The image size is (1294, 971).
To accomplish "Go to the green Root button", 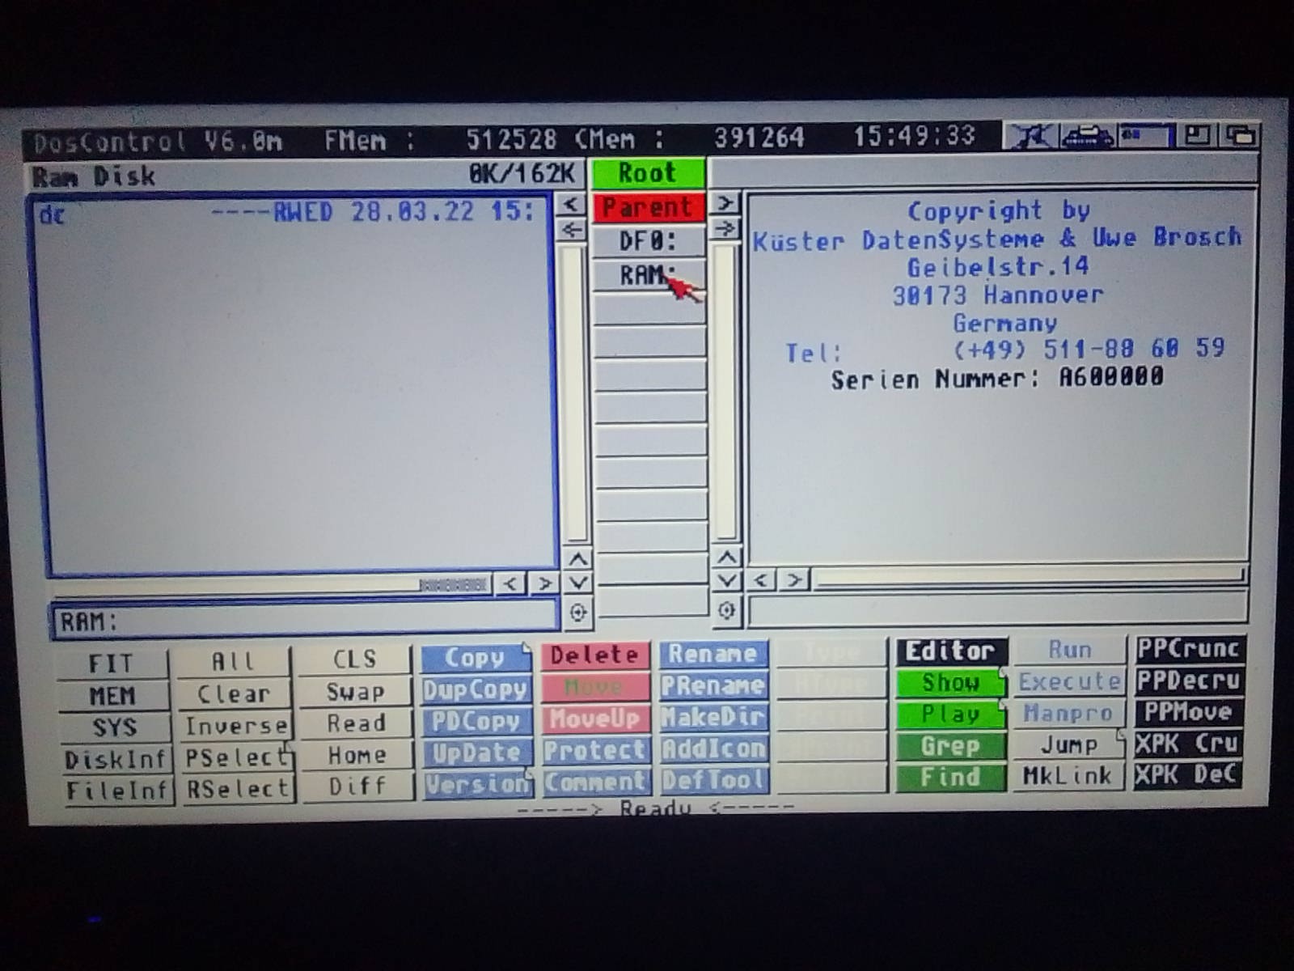I will coord(649,173).
